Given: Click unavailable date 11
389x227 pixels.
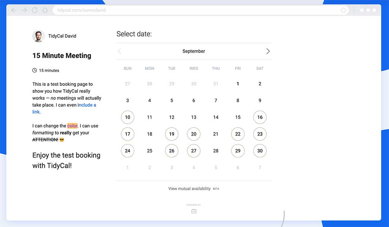Looking at the screenshot, I should (x=150, y=117).
